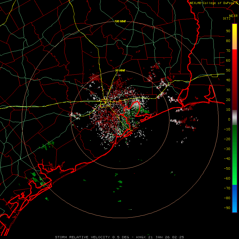Click the 70 value on velocity scale
Viewport: 239px width, 239px height.
click(228, 51)
